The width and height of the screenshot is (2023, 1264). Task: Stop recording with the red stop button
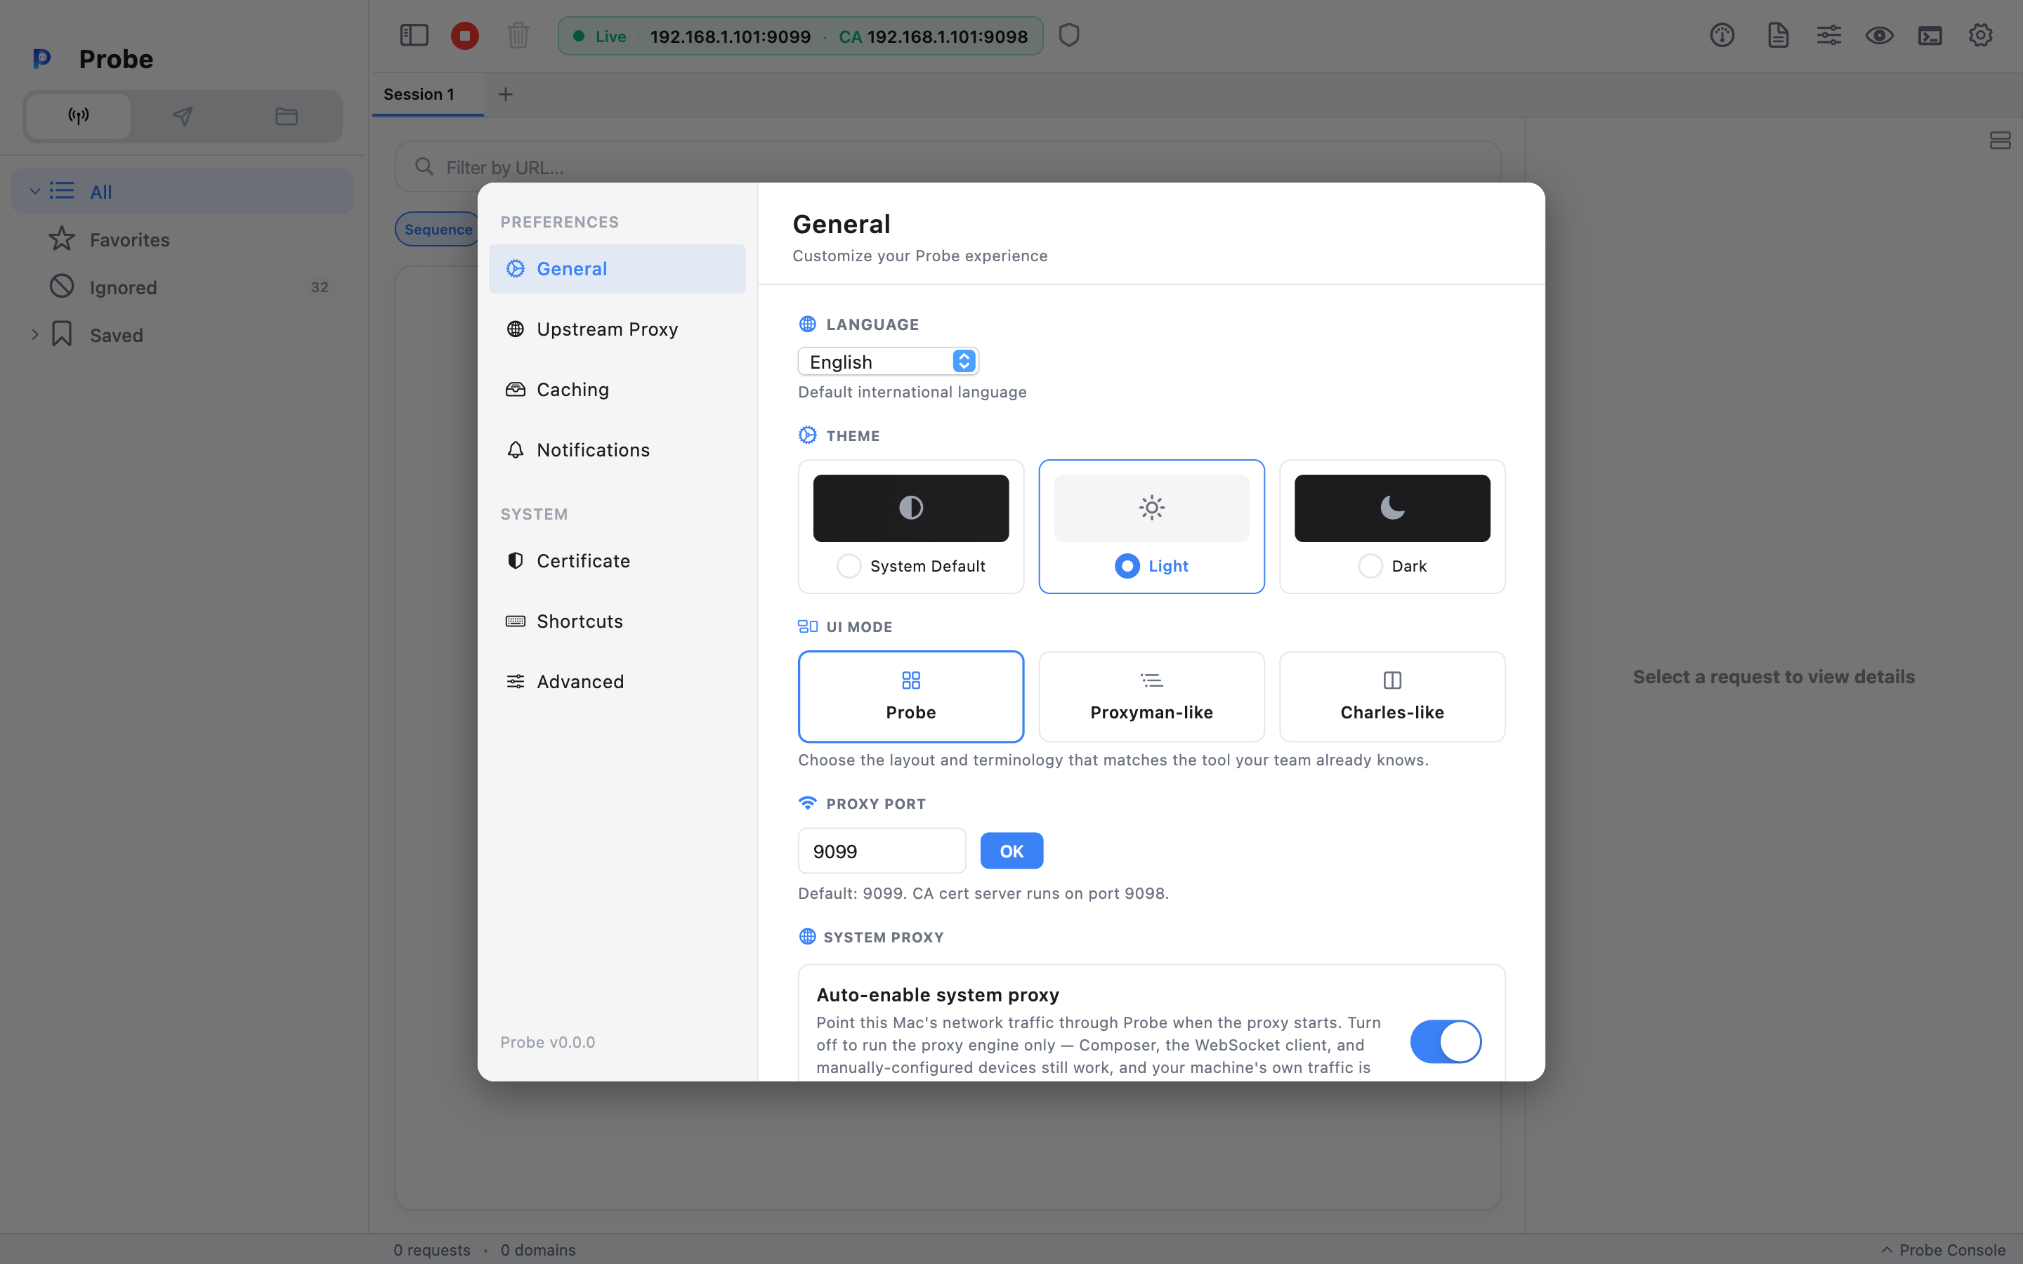465,35
